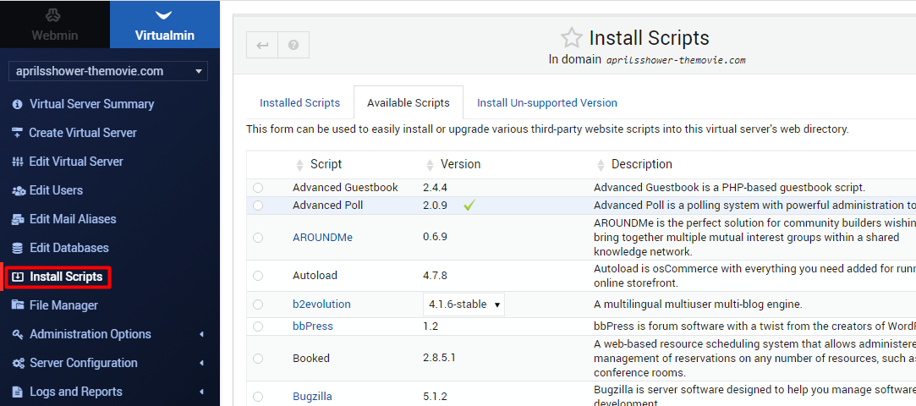Click the green checkmark next to Advanced Poll version
Image resolution: width=916 pixels, height=406 pixels.
(469, 205)
